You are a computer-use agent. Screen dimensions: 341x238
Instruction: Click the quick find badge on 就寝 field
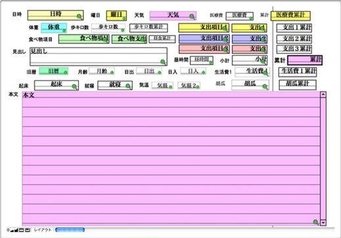[128, 86]
